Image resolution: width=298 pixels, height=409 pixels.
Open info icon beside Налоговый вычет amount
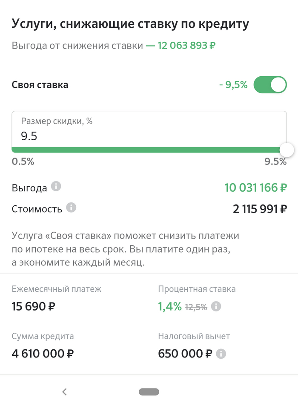[x=222, y=353]
